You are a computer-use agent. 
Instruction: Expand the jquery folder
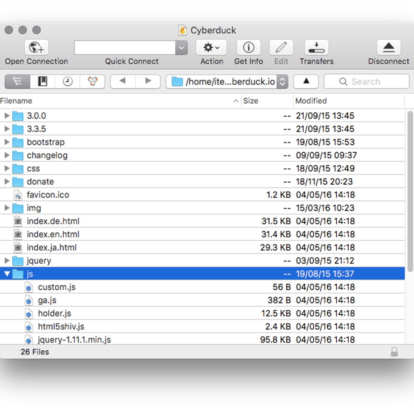coord(7,260)
